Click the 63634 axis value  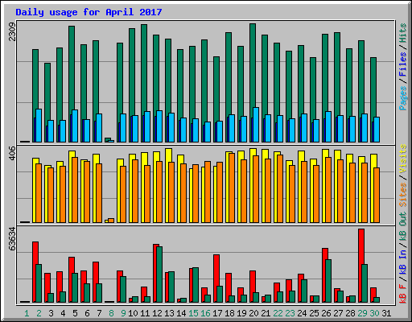[12, 239]
